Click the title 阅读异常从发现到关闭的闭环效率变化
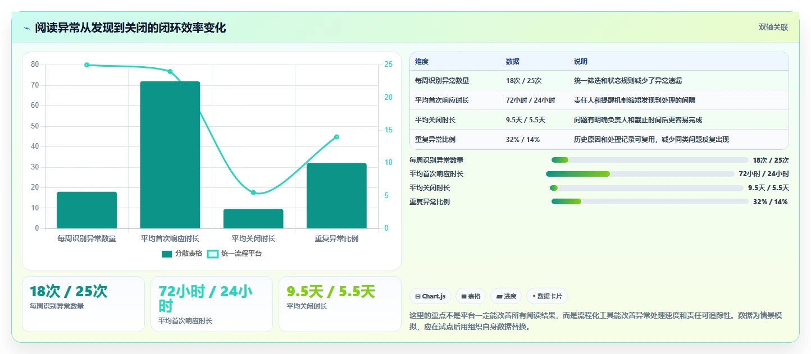This screenshot has height=354, width=811. coord(130,28)
